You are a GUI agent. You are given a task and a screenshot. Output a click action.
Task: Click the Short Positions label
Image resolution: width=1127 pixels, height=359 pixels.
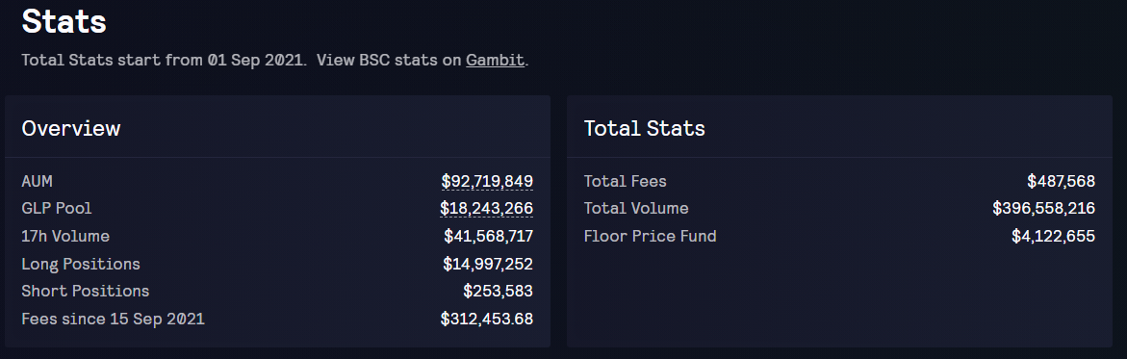(86, 292)
